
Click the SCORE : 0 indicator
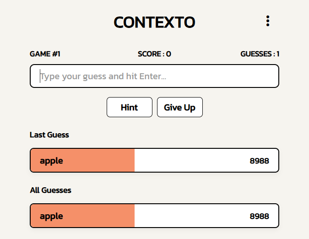[x=154, y=54]
